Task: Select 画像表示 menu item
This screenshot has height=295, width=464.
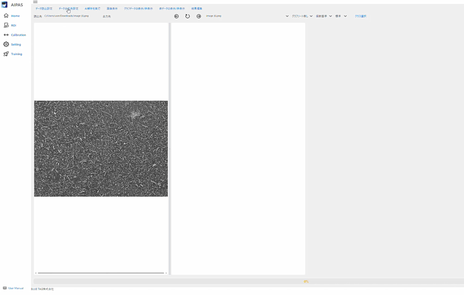Action: (112, 8)
